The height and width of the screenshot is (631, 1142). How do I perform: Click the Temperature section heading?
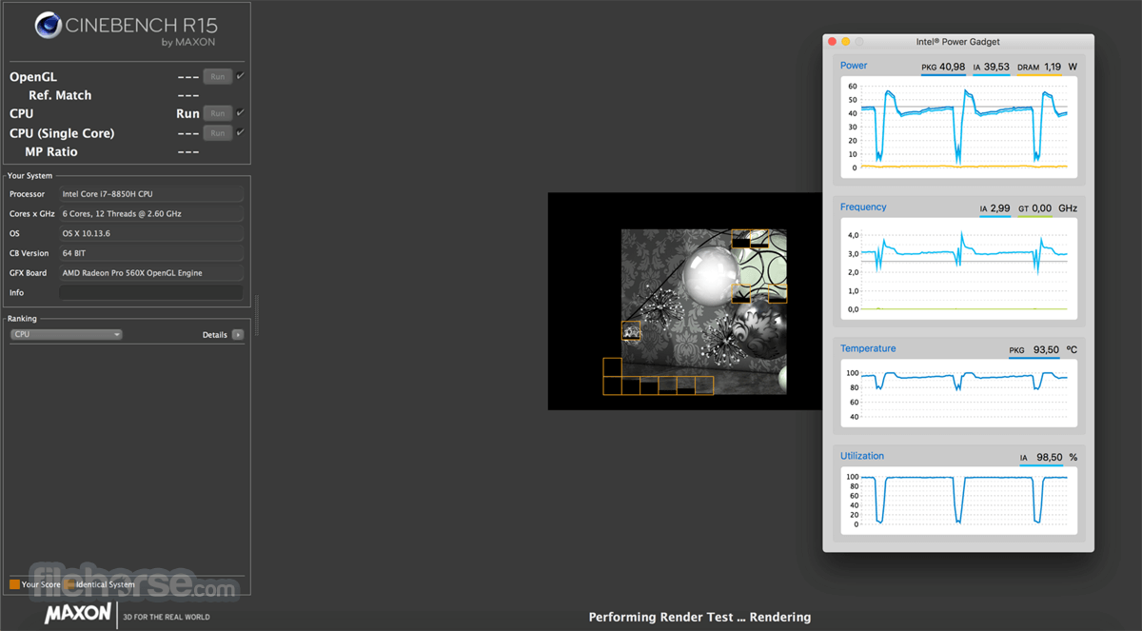tap(868, 348)
